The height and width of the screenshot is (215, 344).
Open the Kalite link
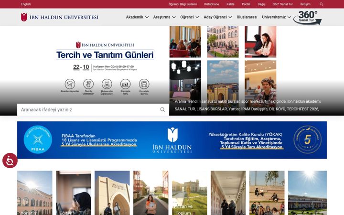coord(230,4)
